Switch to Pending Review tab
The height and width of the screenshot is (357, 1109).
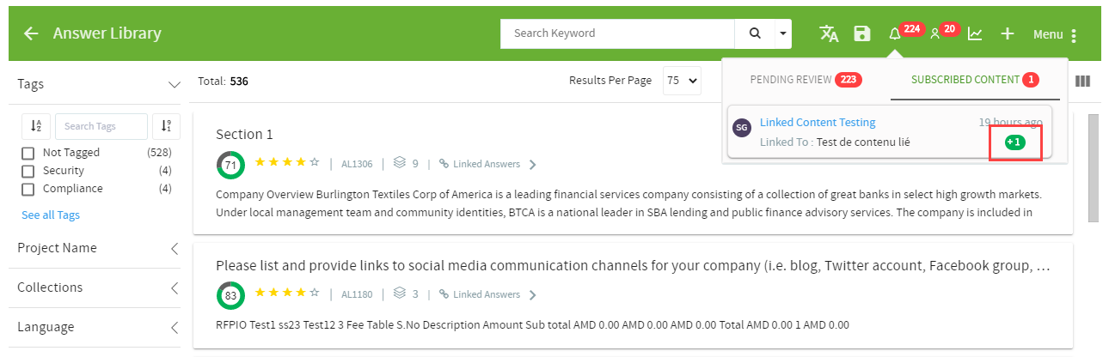point(806,80)
